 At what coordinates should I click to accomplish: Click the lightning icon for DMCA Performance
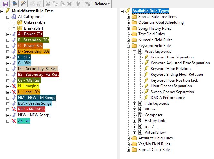click(147, 98)
